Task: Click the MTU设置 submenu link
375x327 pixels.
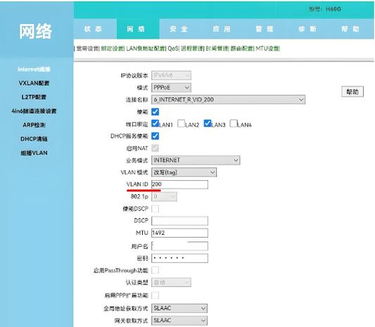Action: point(267,49)
